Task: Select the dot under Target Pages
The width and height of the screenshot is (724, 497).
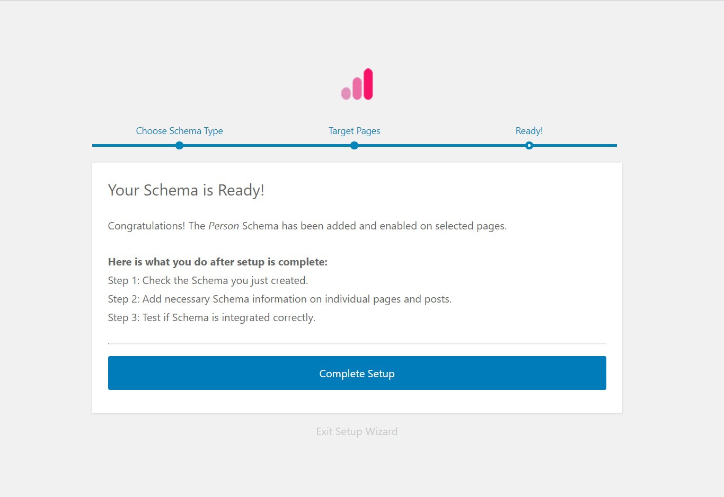Action: 354,145
